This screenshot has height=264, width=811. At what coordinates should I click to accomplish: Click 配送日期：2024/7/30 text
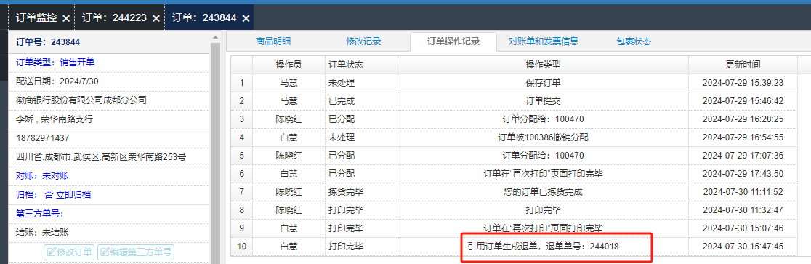[x=57, y=81]
